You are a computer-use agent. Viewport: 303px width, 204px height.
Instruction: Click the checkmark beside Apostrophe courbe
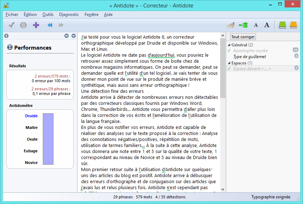coord(229,50)
